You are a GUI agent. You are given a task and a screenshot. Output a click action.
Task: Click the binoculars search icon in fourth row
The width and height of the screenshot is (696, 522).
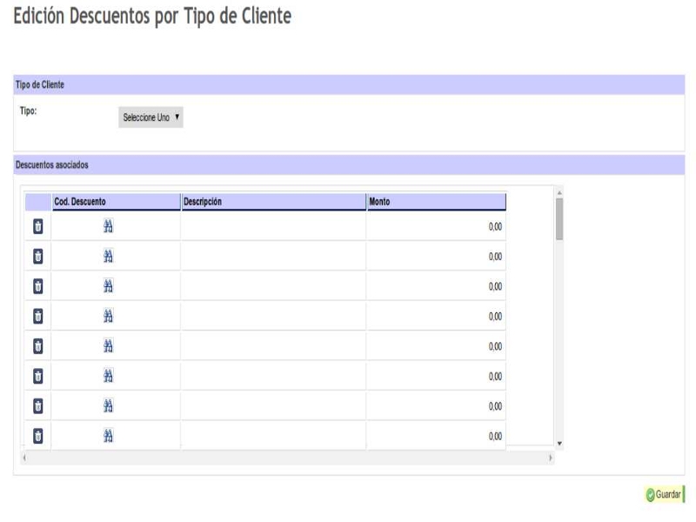coord(110,317)
